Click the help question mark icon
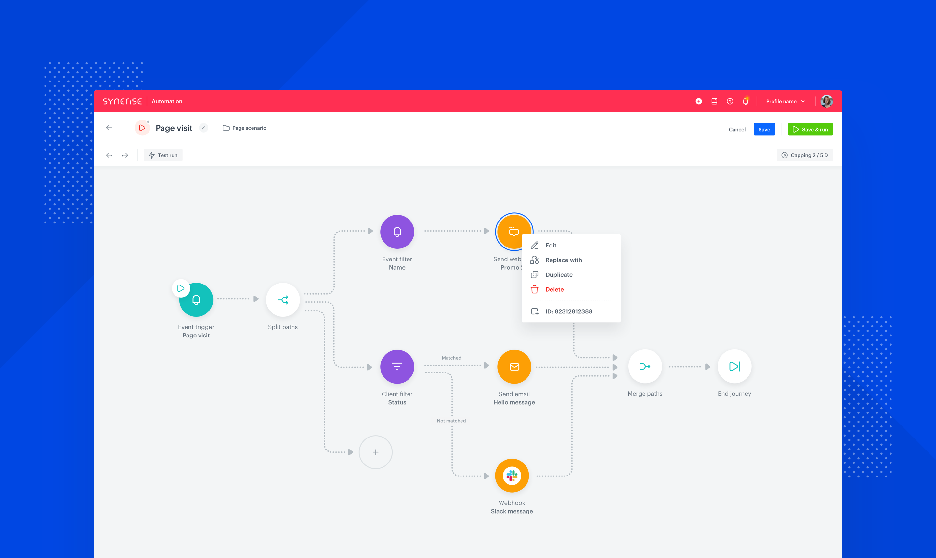The width and height of the screenshot is (936, 558). pyautogui.click(x=730, y=101)
